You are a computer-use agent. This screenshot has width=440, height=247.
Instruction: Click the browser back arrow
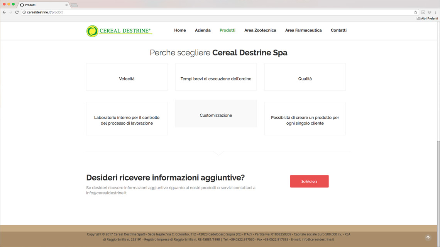(4, 12)
